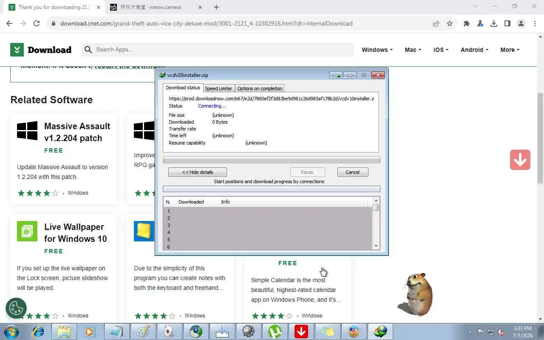
Task: Open the Windows Start button
Action: point(11,331)
